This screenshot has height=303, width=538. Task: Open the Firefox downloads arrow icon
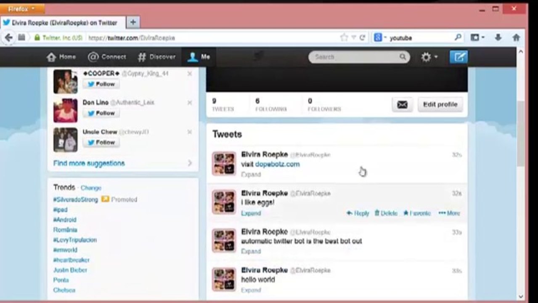(x=498, y=37)
